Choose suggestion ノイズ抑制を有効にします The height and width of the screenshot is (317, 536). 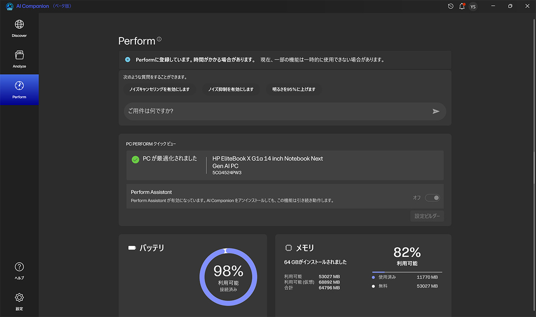(x=231, y=89)
